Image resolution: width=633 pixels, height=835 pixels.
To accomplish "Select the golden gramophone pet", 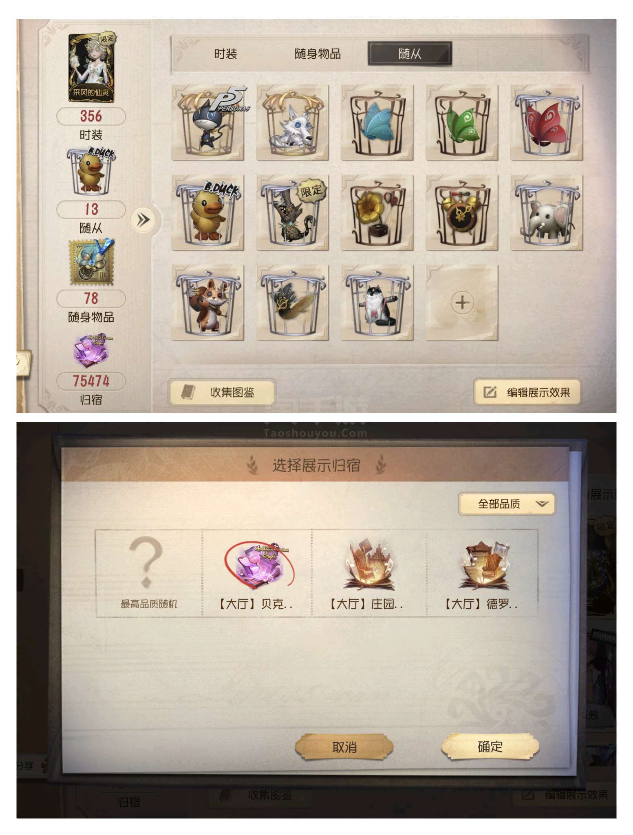I will coord(377,213).
